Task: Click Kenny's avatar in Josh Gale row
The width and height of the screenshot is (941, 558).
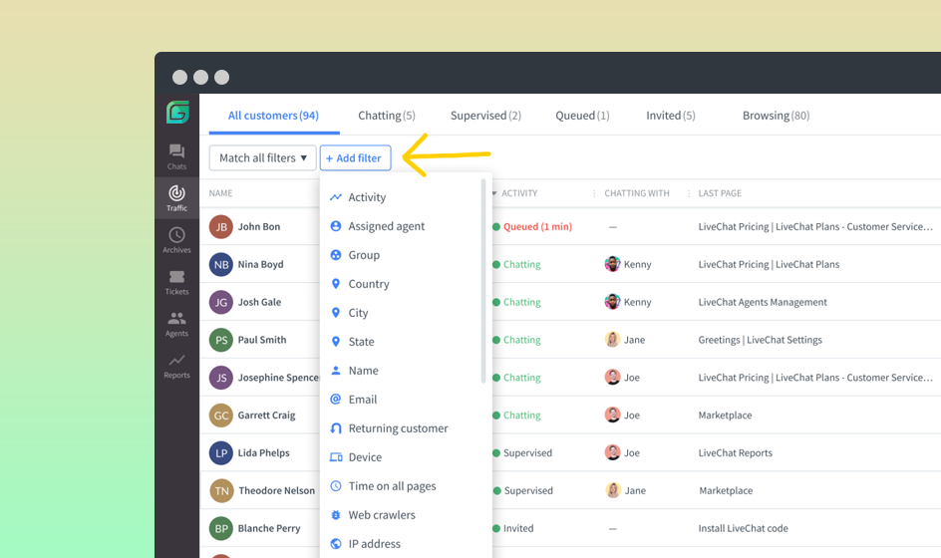Action: coord(612,302)
